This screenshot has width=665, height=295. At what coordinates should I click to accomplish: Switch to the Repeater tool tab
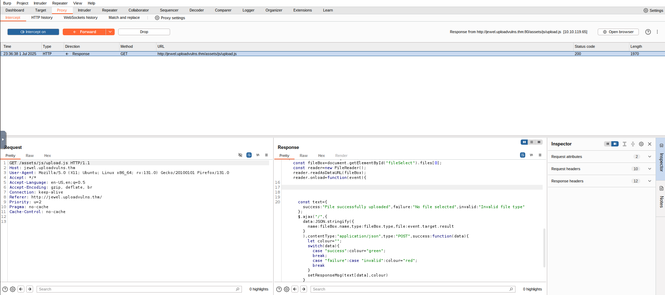tap(109, 10)
